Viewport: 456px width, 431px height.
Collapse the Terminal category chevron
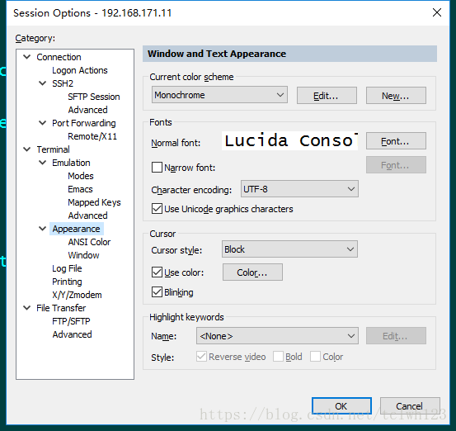pyautogui.click(x=27, y=149)
